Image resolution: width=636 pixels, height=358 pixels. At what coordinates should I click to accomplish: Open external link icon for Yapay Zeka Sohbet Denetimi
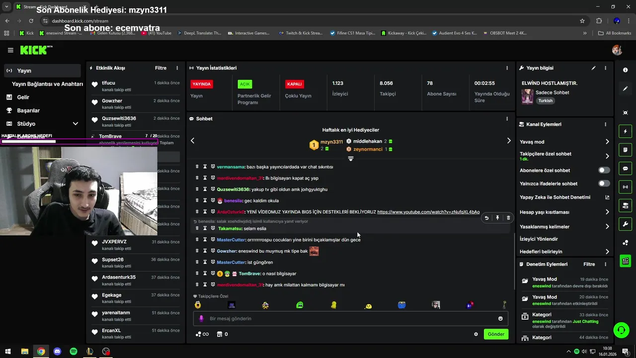point(607,197)
